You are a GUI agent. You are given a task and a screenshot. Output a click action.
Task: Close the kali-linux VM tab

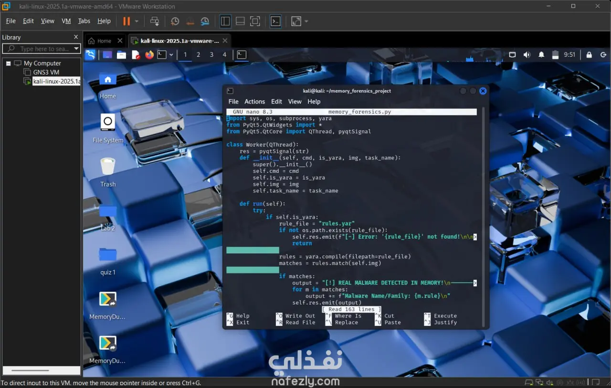point(225,41)
